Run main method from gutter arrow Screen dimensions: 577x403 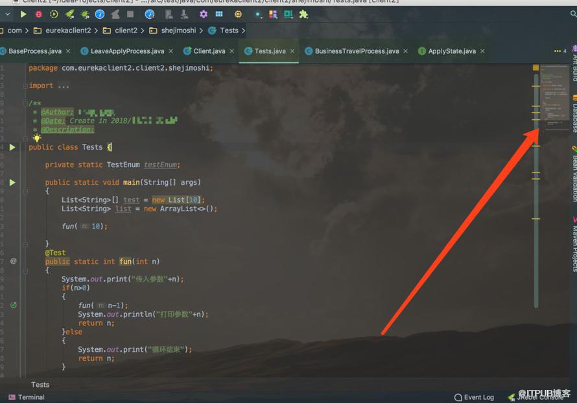click(x=12, y=182)
